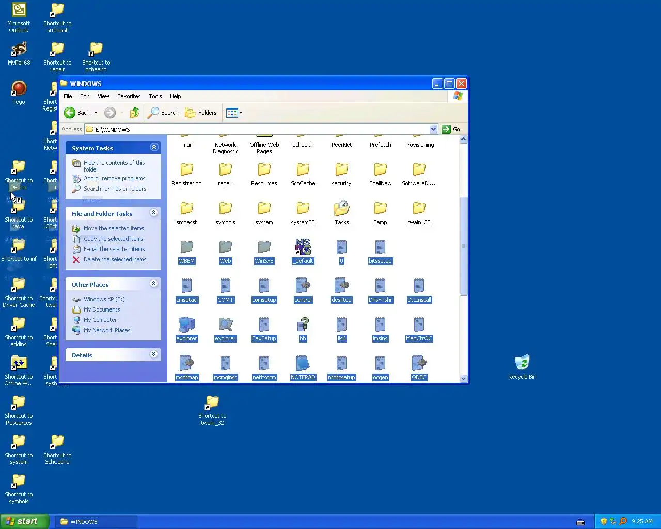Screen dimensions: 661x529
Task: Select the bitssetup log file
Action: (x=380, y=252)
